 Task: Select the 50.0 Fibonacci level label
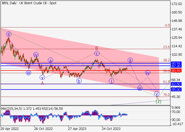point(166,71)
